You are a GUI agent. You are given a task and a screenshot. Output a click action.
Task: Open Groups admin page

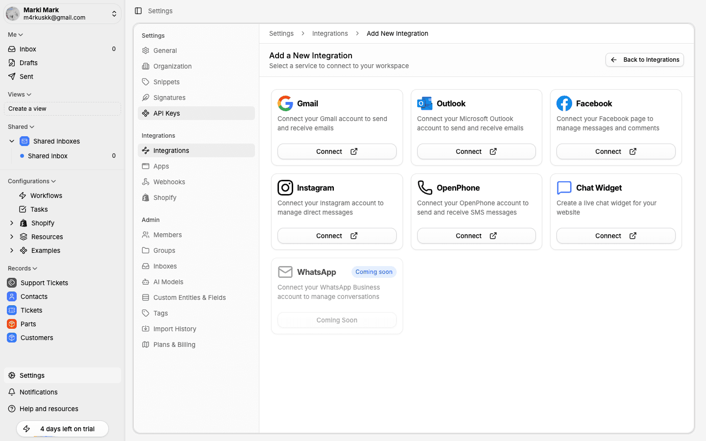[x=196, y=250]
